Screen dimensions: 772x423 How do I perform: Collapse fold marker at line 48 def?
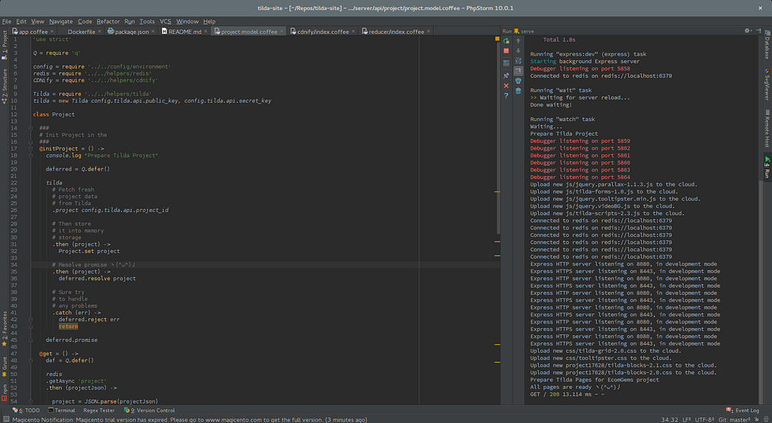point(31,360)
